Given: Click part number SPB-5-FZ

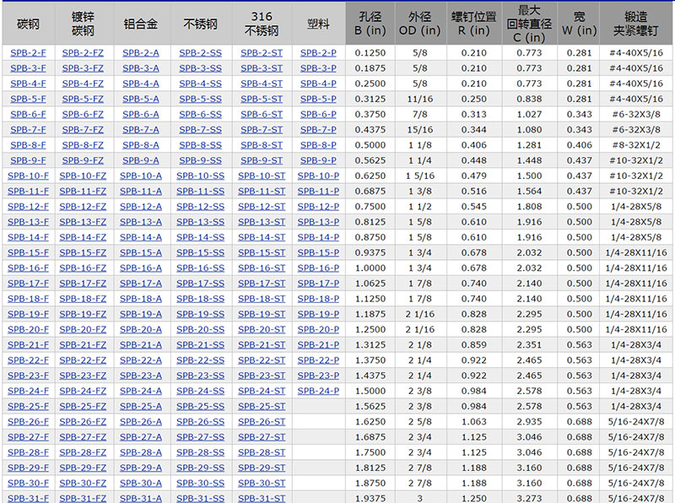Looking at the screenshot, I should pos(83,99).
